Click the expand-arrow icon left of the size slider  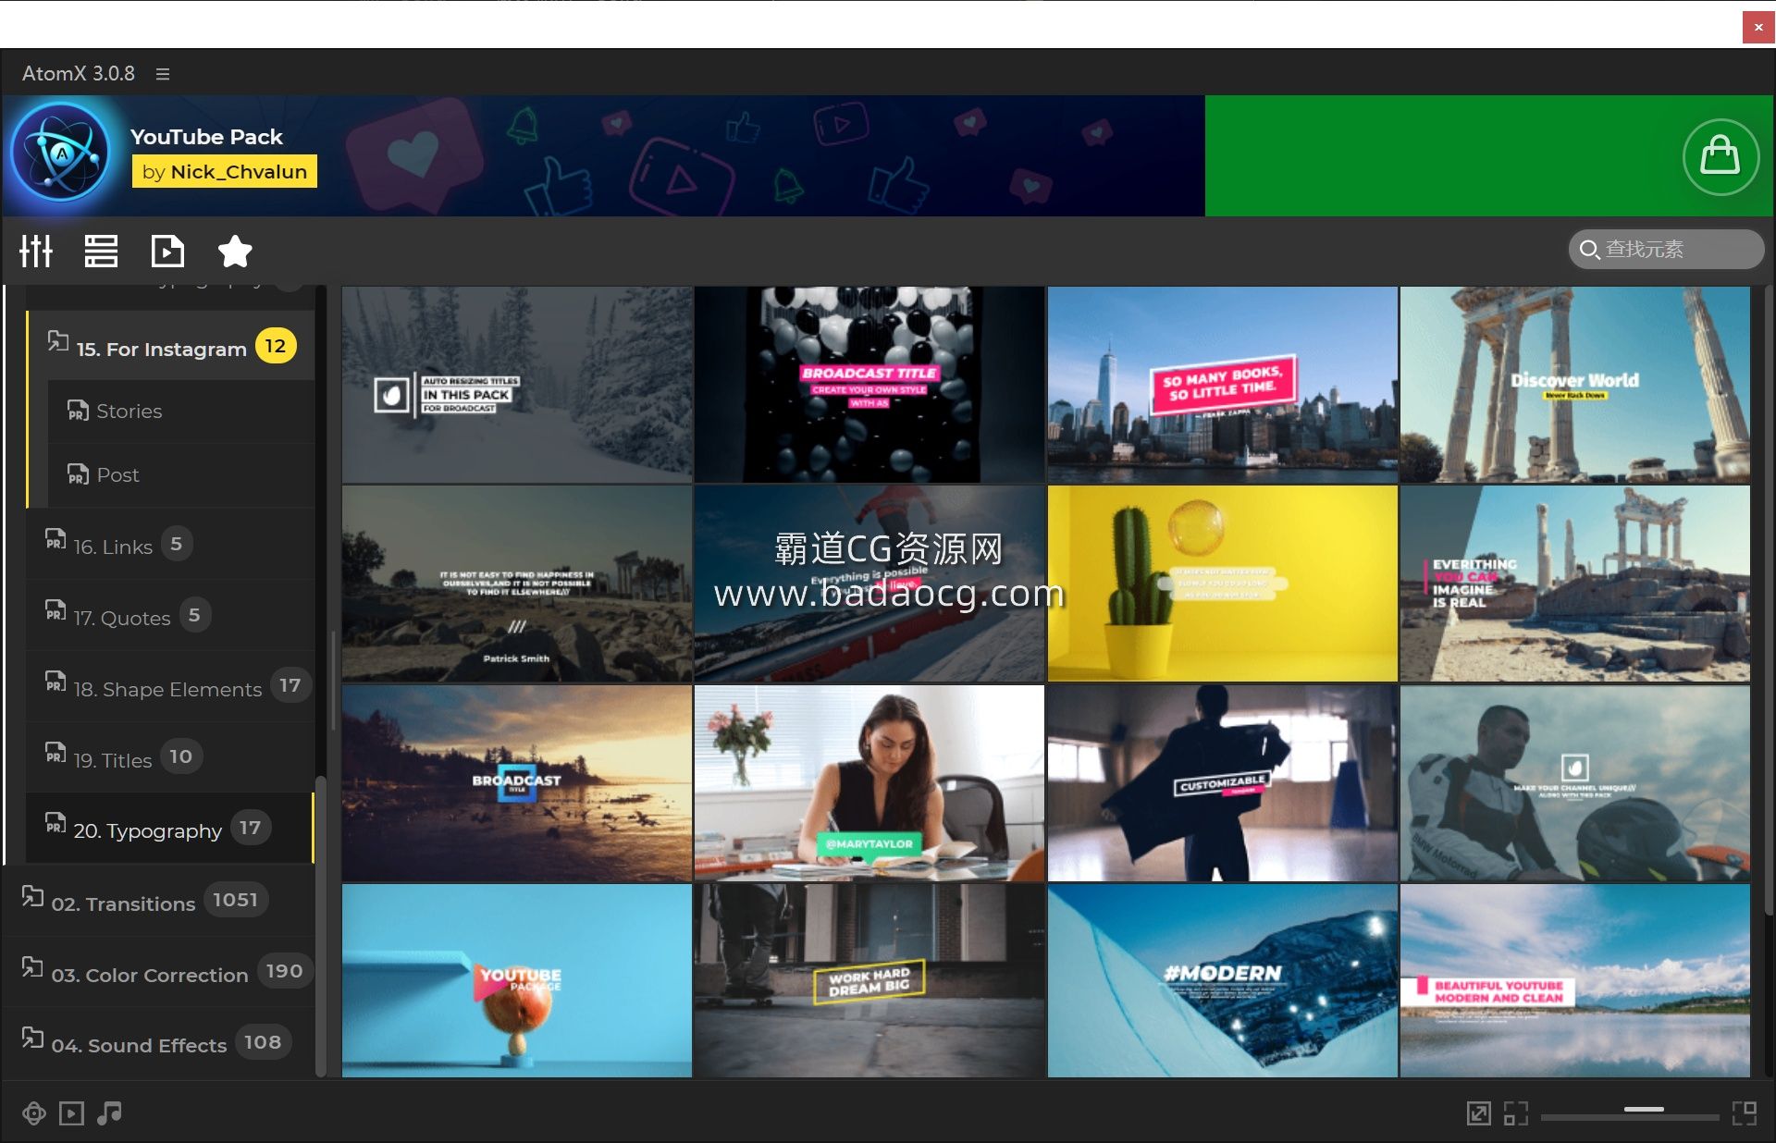(1478, 1113)
